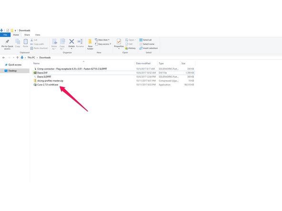Click the Deere.DXF file icon
The width and height of the screenshot is (282, 211).
(x=35, y=73)
